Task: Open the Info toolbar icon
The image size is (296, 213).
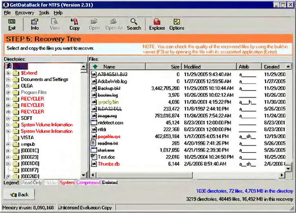Action: point(35,22)
